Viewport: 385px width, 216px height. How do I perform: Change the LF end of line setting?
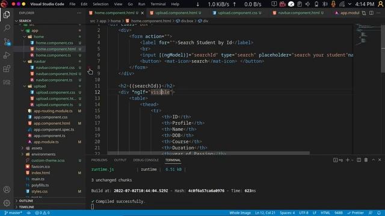pos(314,213)
